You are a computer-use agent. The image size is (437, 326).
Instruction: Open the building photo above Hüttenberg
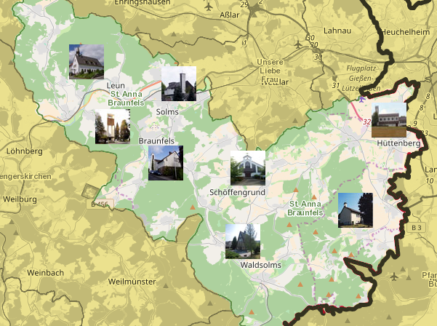click(389, 120)
